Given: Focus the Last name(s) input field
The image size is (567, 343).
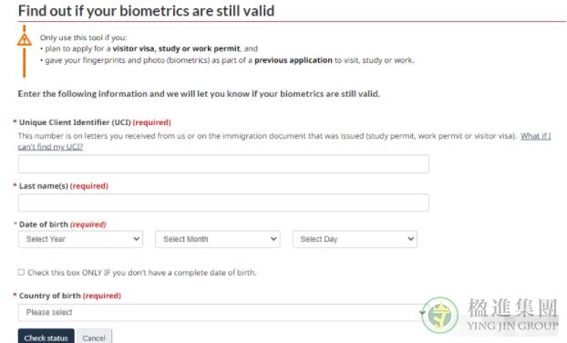Looking at the screenshot, I should pyautogui.click(x=223, y=203).
